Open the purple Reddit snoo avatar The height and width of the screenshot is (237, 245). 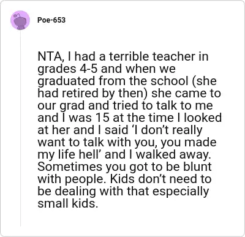coord(20,20)
